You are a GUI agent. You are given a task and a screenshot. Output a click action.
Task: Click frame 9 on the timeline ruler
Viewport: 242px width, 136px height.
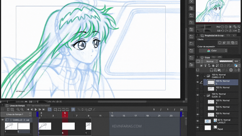(88, 116)
